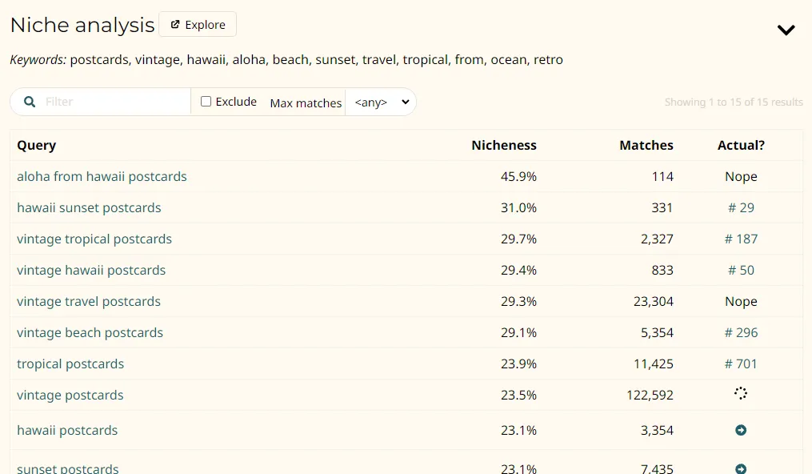Open hawaii sunset postcards query link
The image size is (812, 474).
[x=89, y=208]
